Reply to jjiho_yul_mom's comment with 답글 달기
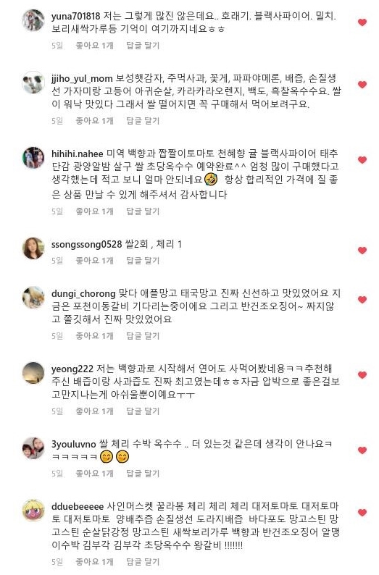The image size is (379, 575). 143,121
